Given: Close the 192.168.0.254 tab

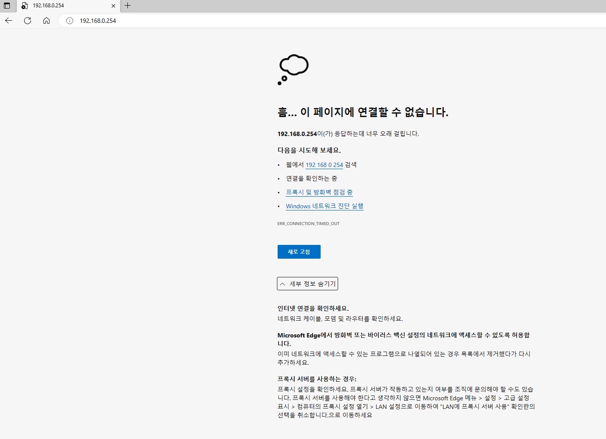Looking at the screenshot, I should click(113, 6).
